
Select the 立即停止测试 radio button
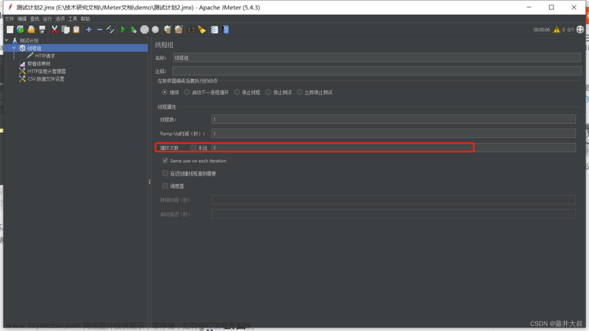tap(300, 92)
